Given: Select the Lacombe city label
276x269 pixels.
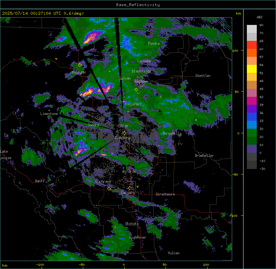Looking at the screenshot, I should click(144, 61).
